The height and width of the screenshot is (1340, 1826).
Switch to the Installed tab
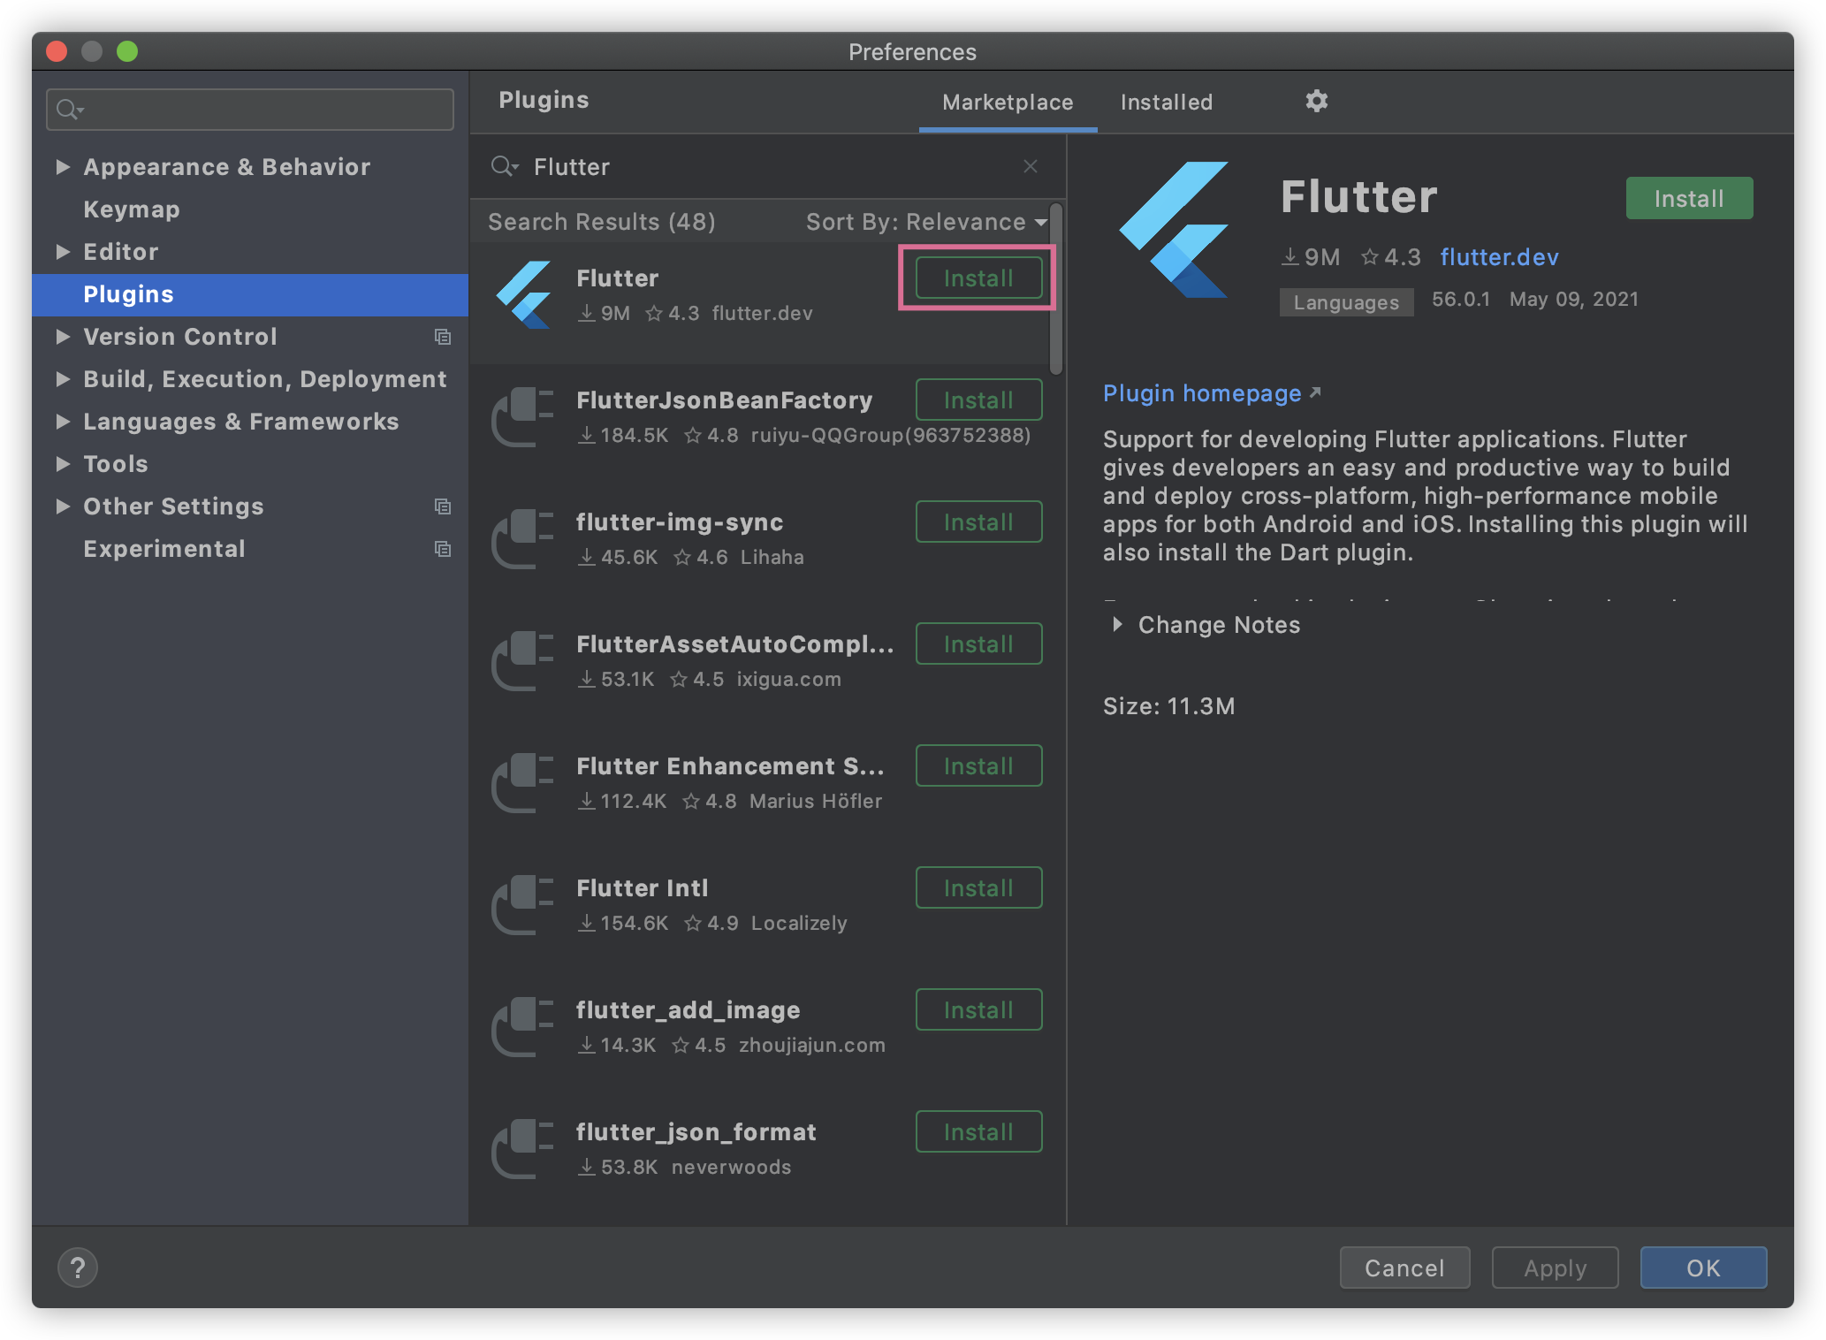point(1166,103)
